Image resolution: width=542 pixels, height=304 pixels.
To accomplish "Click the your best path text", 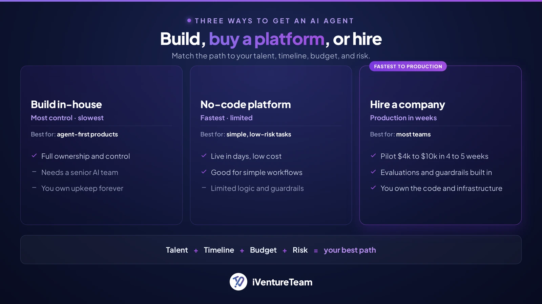I will pos(350,250).
